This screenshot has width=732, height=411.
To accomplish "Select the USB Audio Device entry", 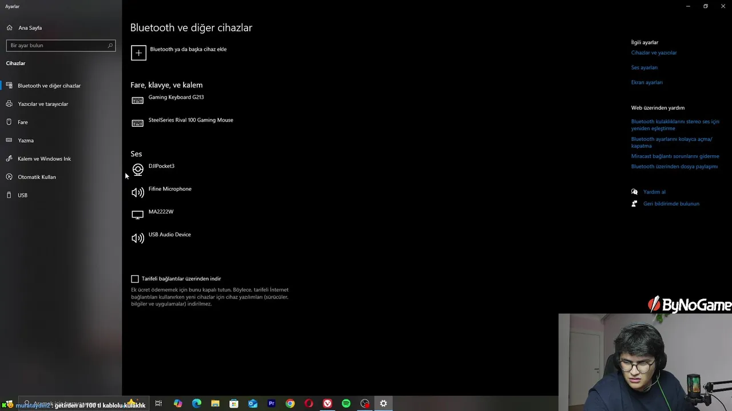I will (169, 235).
